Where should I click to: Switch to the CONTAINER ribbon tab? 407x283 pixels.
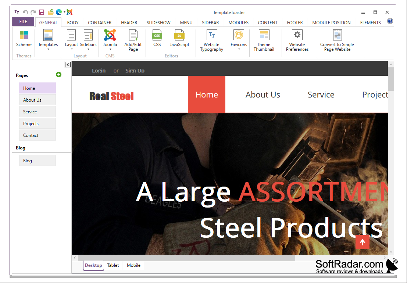click(x=100, y=22)
